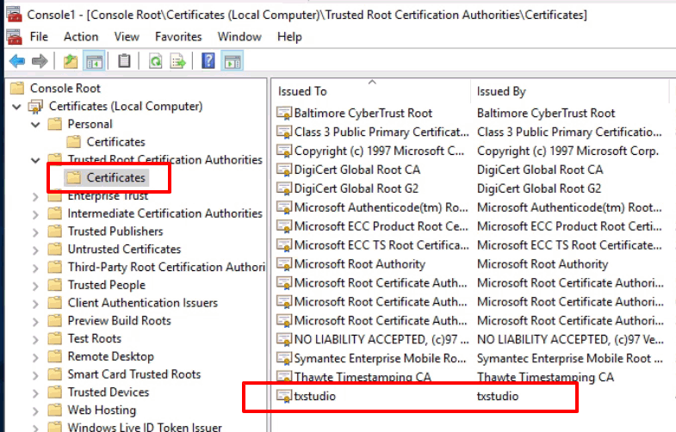Expand the Trusted Devices node
The width and height of the screenshot is (676, 432).
click(35, 392)
